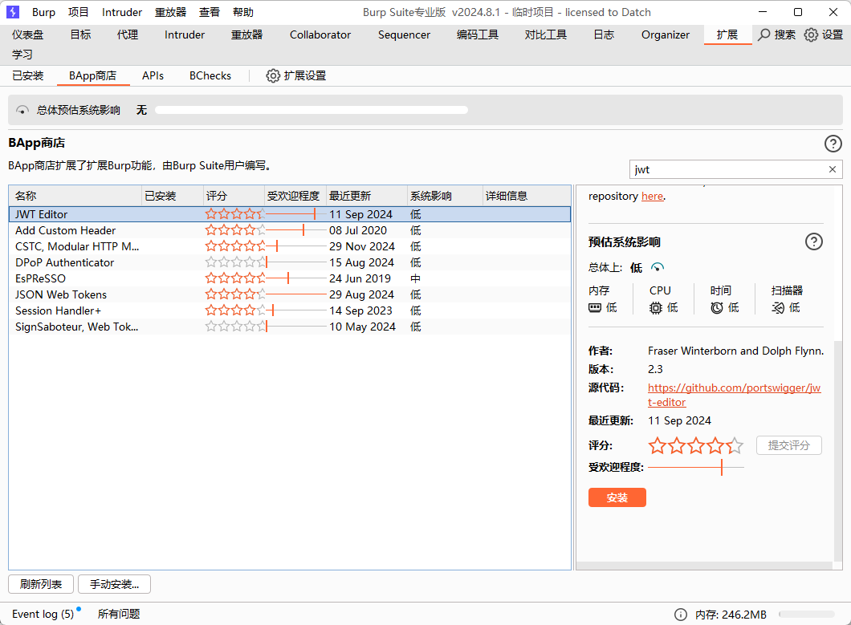Open the 帮助 menu

242,12
